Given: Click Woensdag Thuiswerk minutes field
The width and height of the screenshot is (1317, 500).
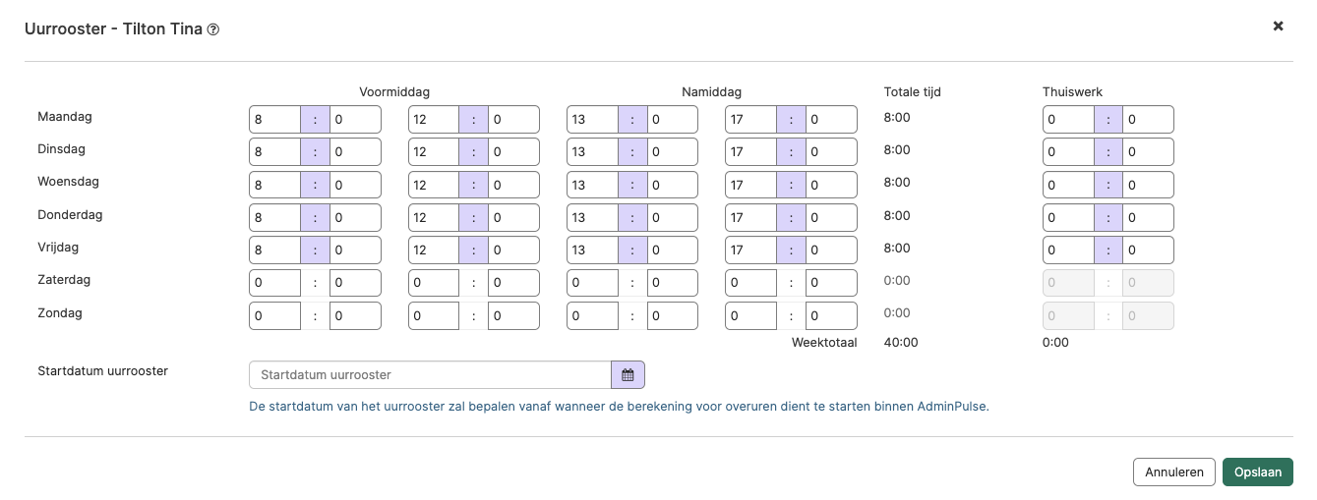Looking at the screenshot, I should pos(1149,185).
